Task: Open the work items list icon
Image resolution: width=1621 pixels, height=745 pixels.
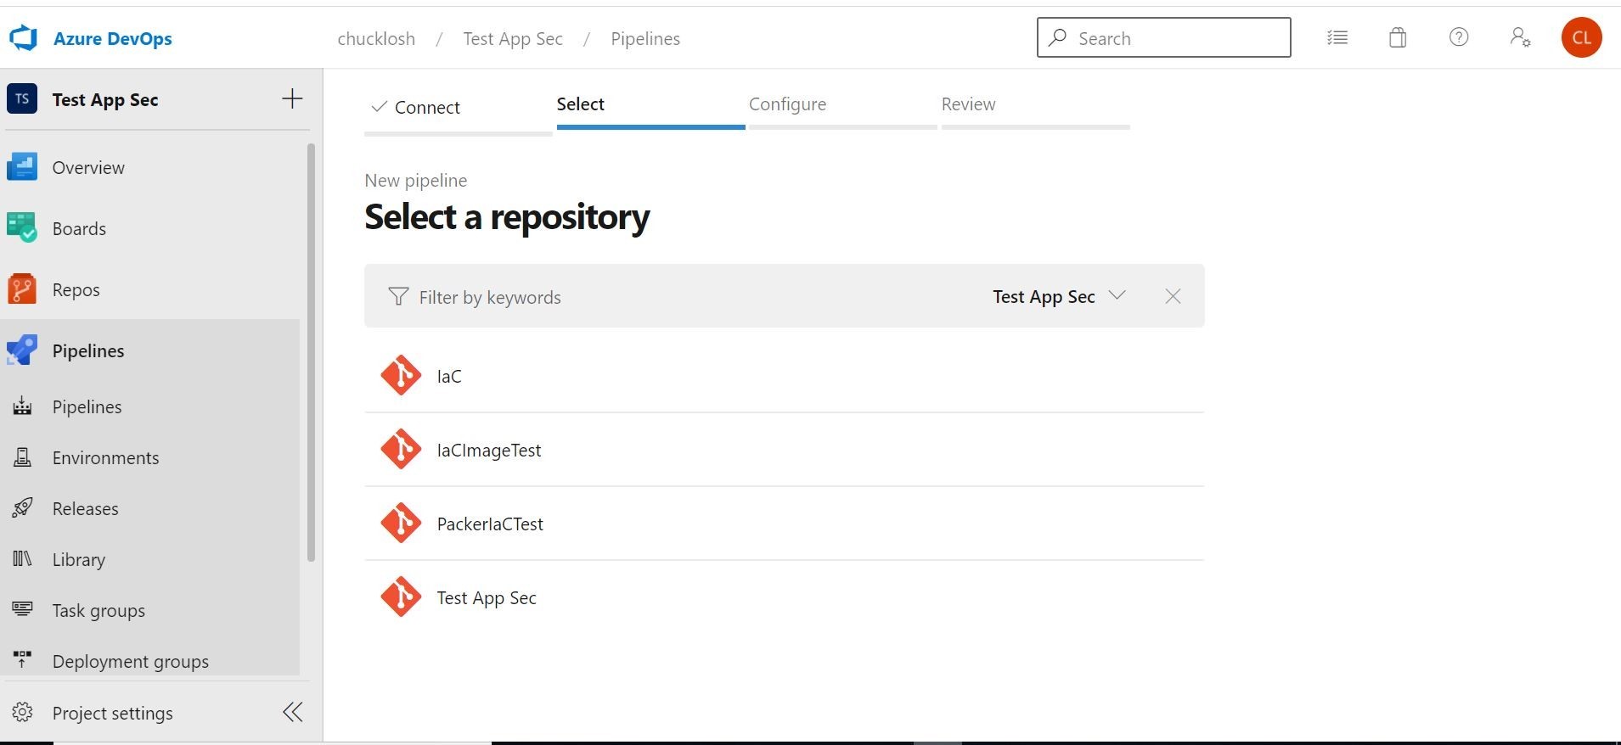Action: (1337, 37)
